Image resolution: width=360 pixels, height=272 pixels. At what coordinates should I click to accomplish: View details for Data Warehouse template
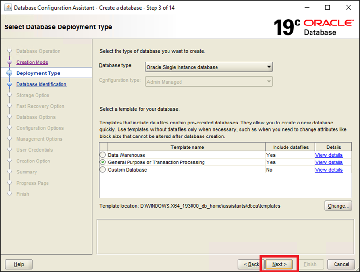click(329, 155)
